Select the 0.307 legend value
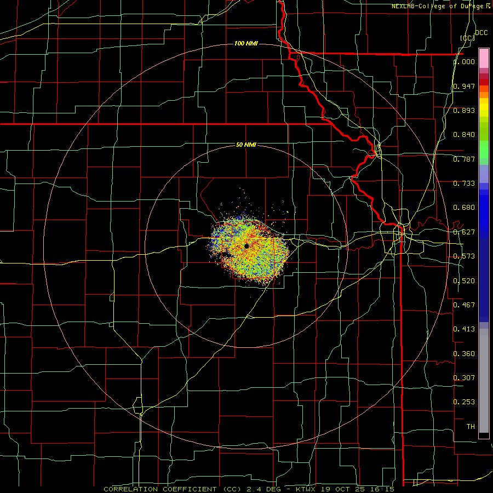The height and width of the screenshot is (493, 493). [x=464, y=377]
